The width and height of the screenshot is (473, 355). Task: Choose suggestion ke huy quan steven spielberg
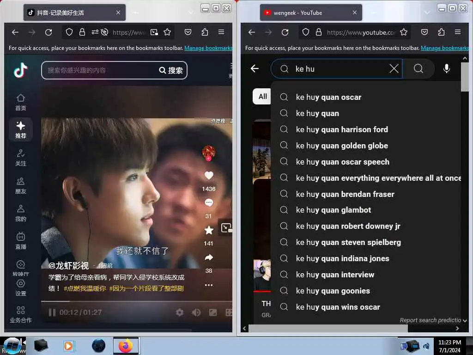click(366, 242)
